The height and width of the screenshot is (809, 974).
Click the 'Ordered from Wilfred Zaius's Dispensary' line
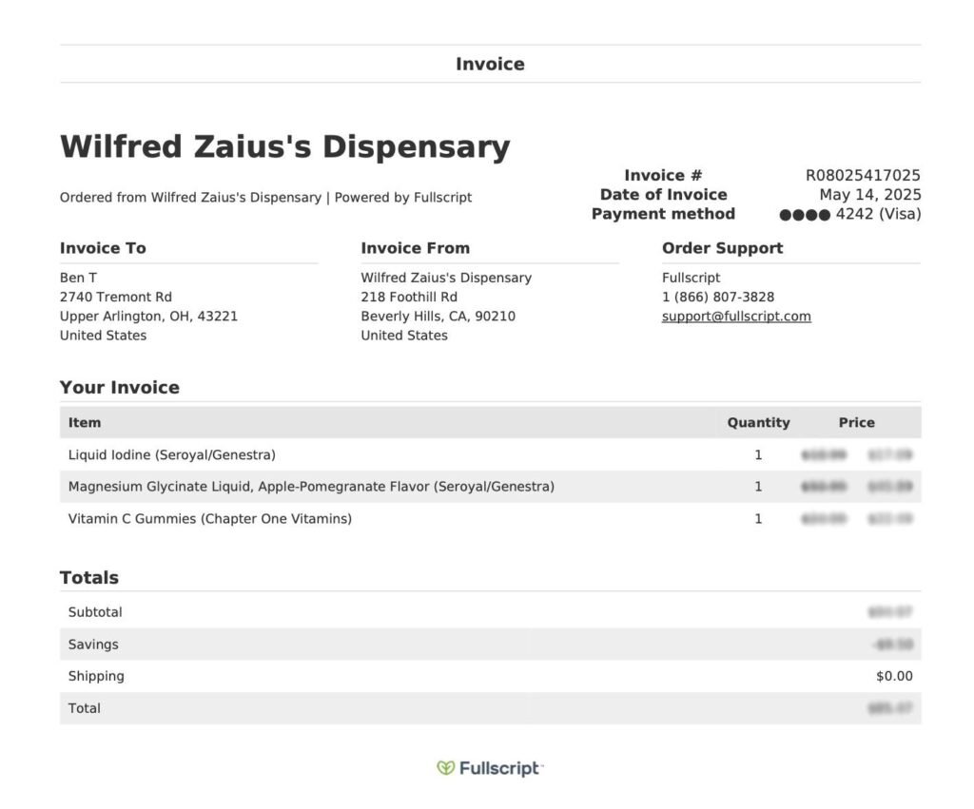click(266, 198)
